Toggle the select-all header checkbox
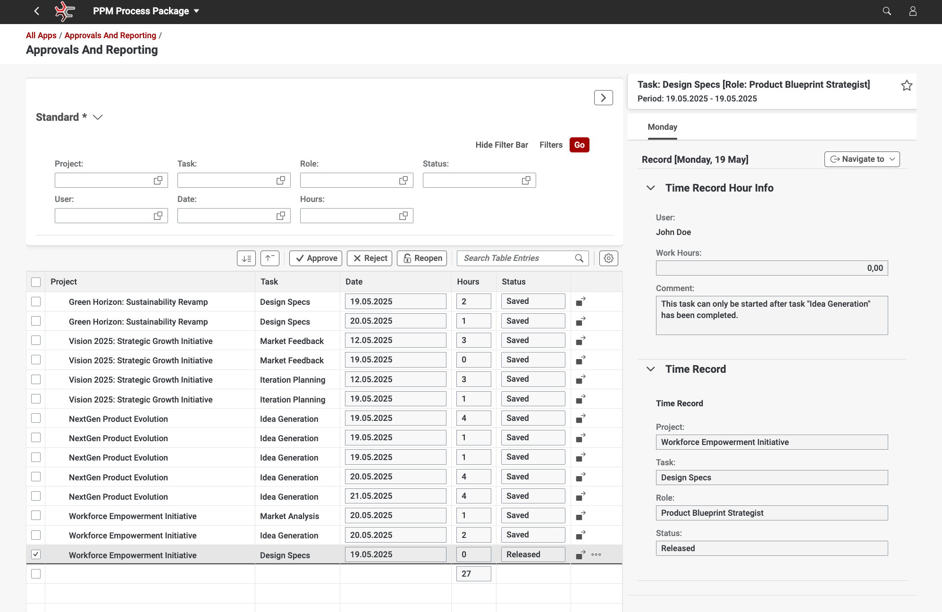This screenshot has height=612, width=942. [36, 282]
